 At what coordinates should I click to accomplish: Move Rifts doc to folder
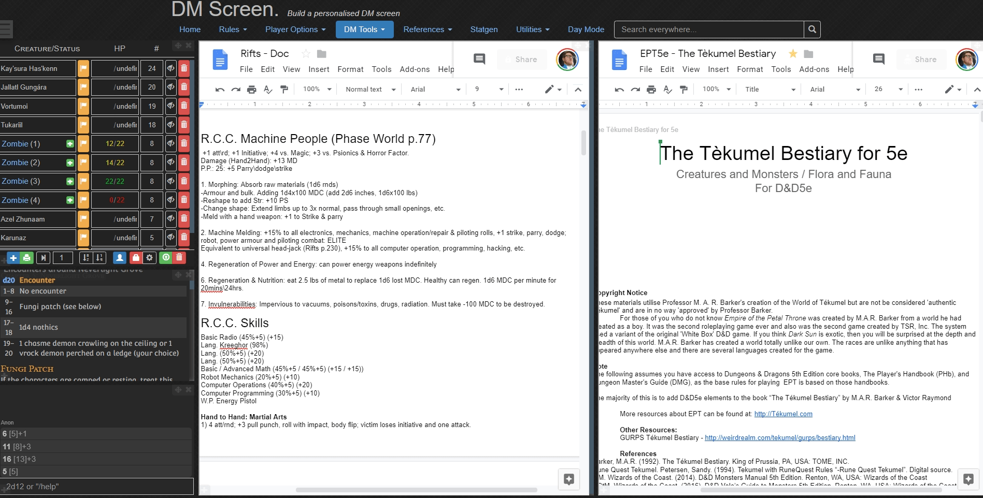tap(321, 54)
